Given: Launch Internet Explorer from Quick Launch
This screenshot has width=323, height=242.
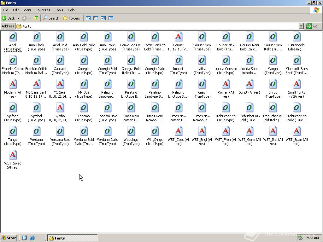Looking at the screenshot, I should [x=32, y=238].
